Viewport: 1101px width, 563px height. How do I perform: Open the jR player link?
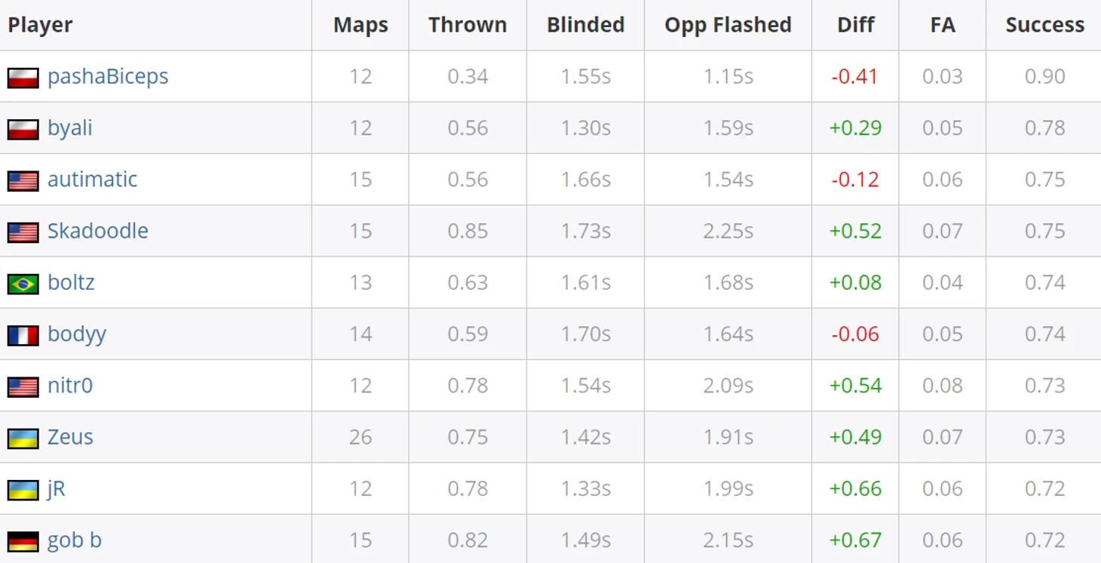pyautogui.click(x=57, y=489)
